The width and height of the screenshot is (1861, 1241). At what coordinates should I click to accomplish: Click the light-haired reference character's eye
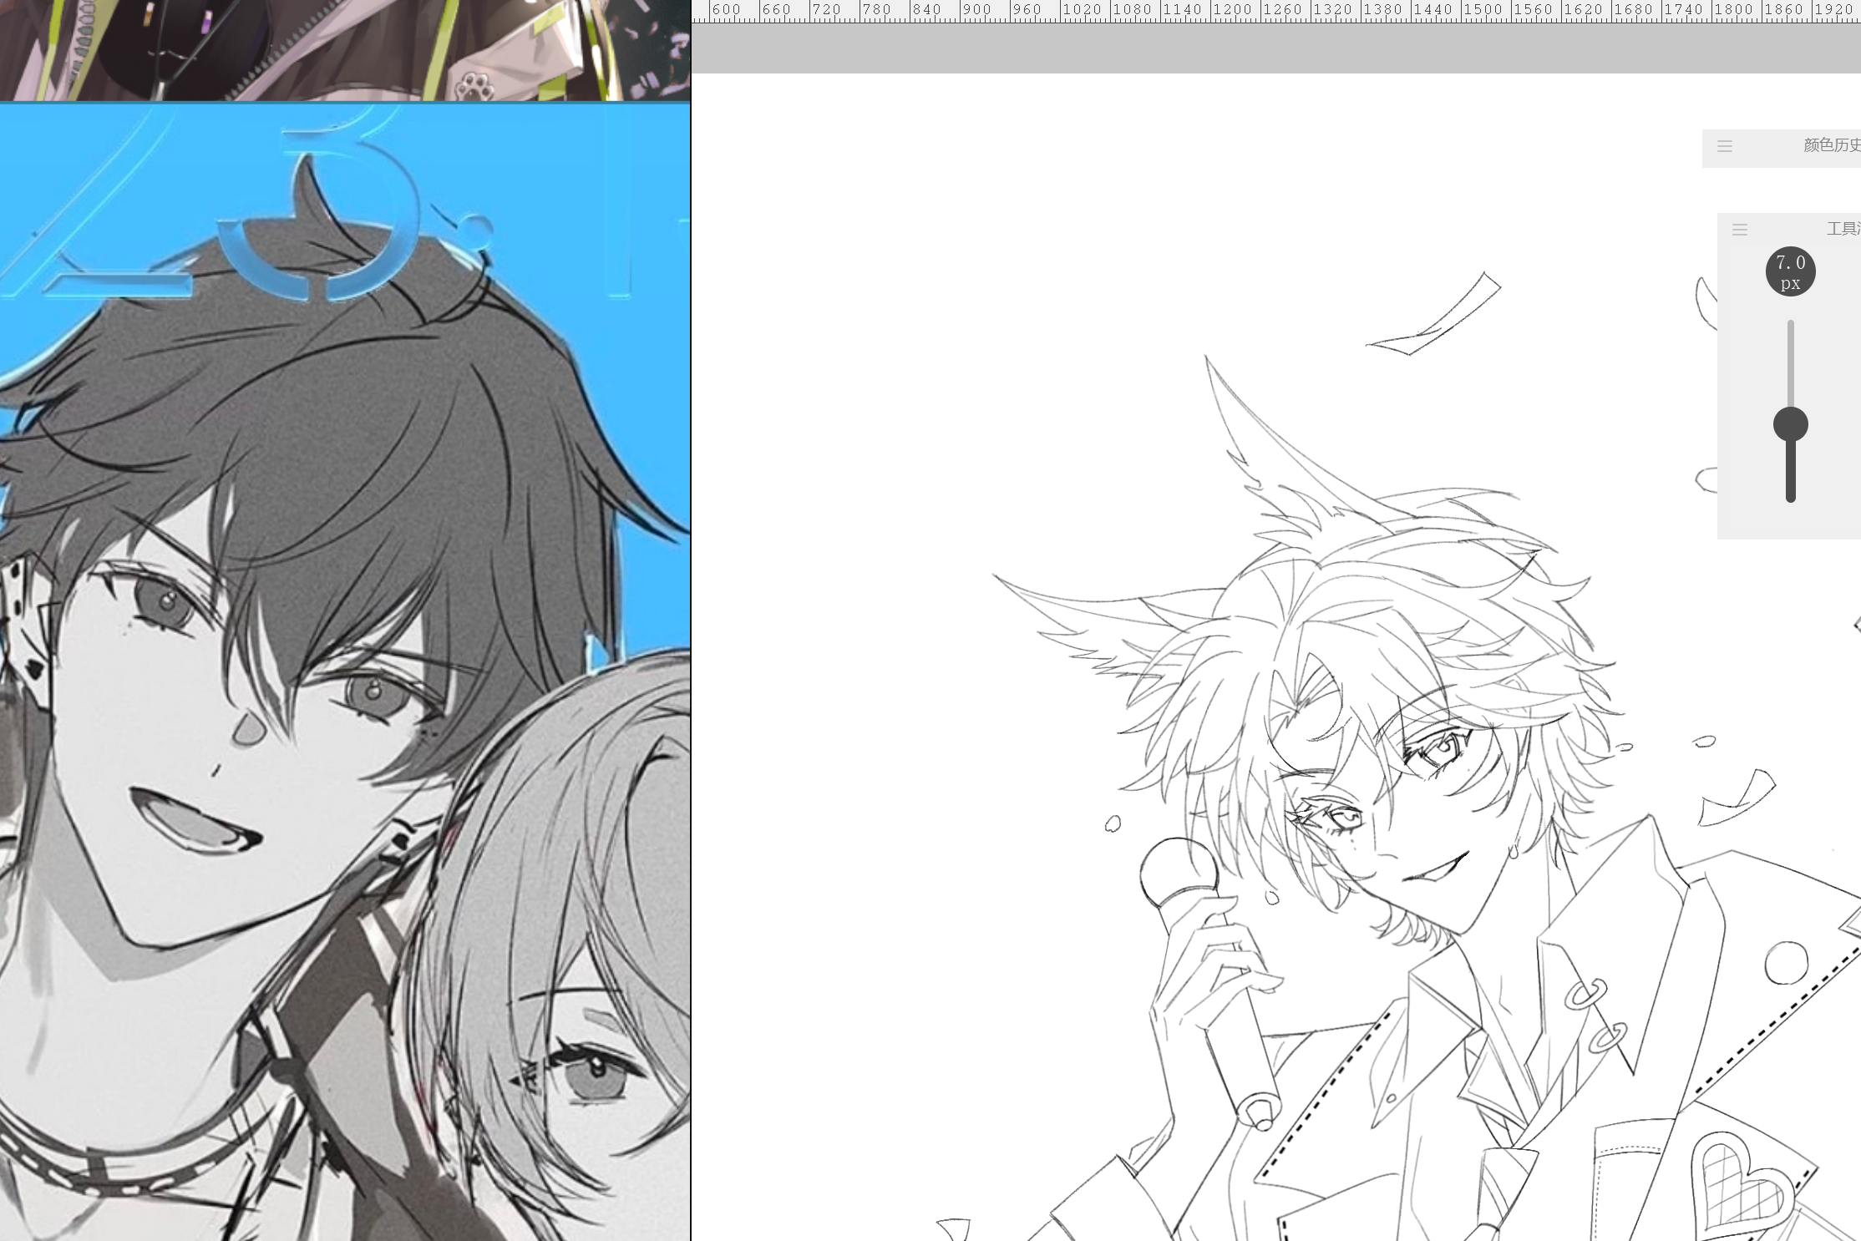(595, 1076)
